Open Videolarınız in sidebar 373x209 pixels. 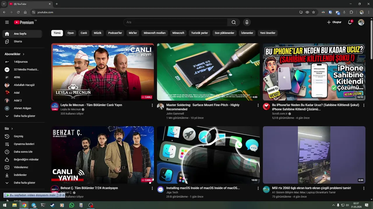[x=22, y=167]
